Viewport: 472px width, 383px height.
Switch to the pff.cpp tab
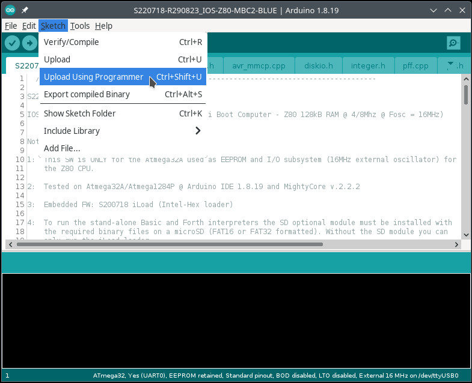pyautogui.click(x=415, y=65)
